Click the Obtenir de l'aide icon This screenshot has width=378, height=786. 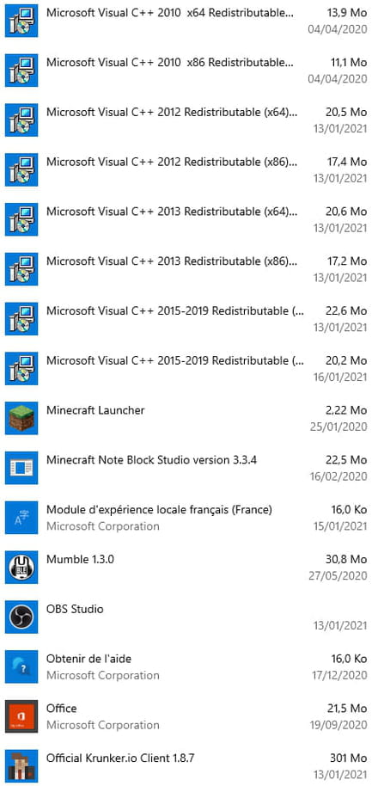[x=21, y=666]
